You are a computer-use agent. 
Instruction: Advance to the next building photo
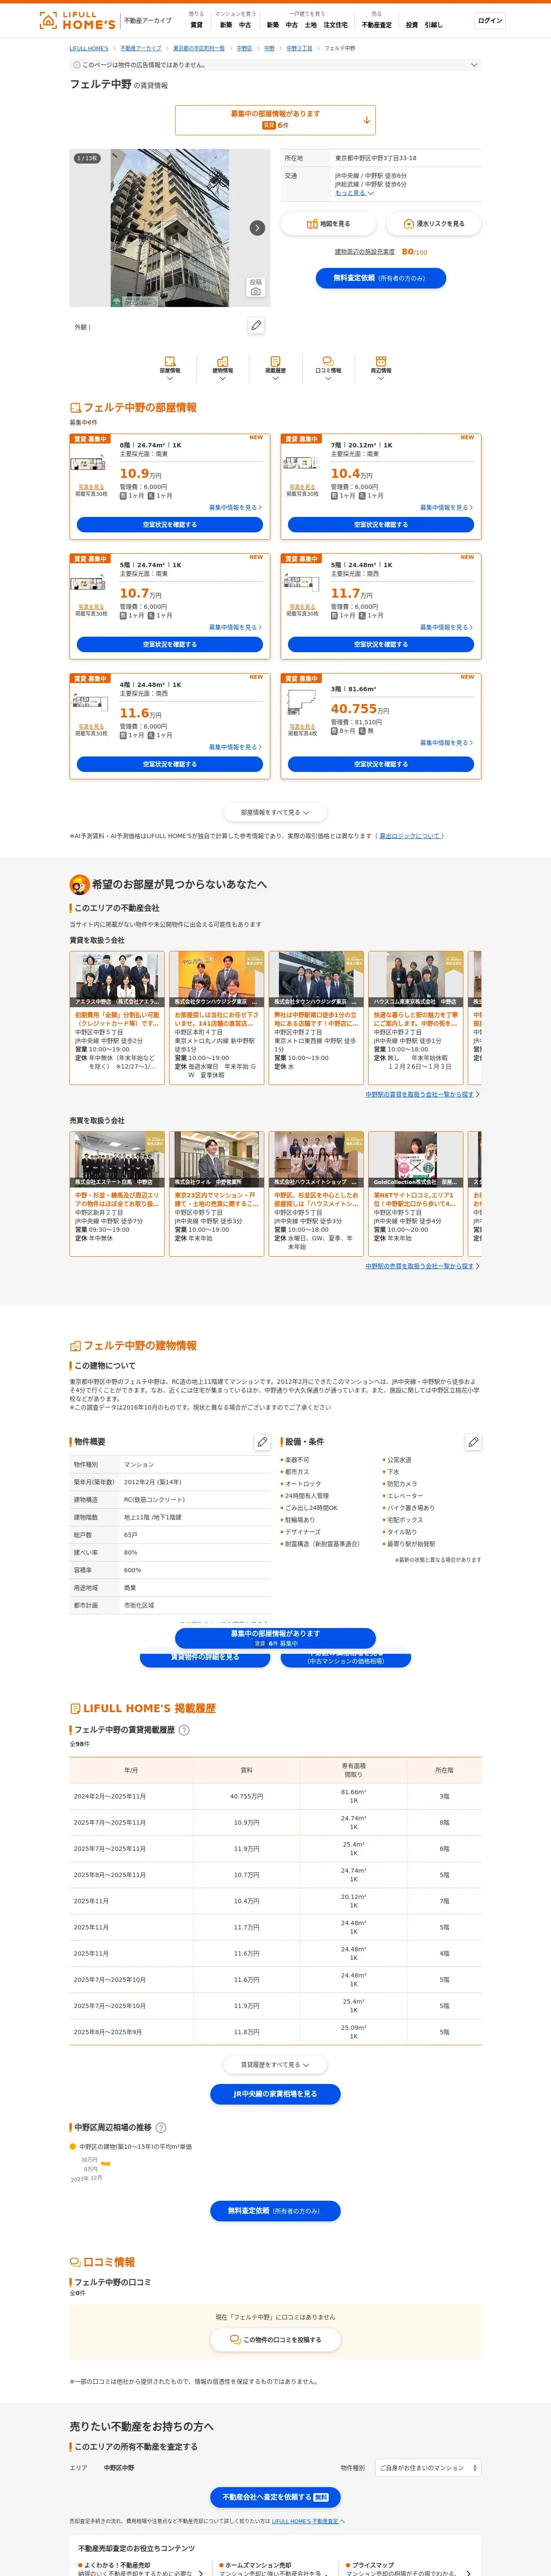click(257, 228)
